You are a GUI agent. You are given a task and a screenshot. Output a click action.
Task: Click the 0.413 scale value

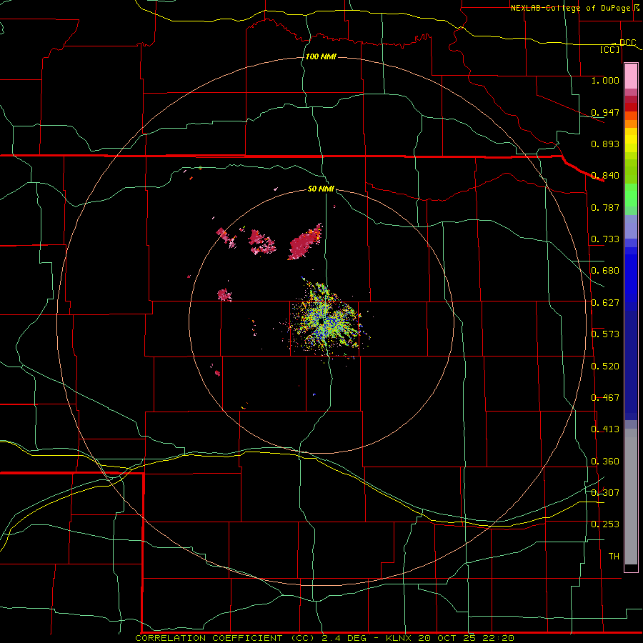point(605,429)
